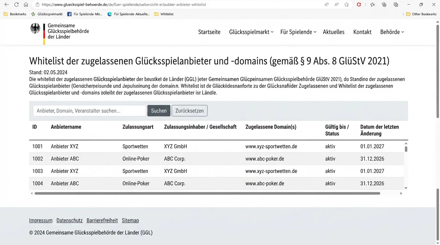Click the Zulassungsart column header

click(138, 127)
